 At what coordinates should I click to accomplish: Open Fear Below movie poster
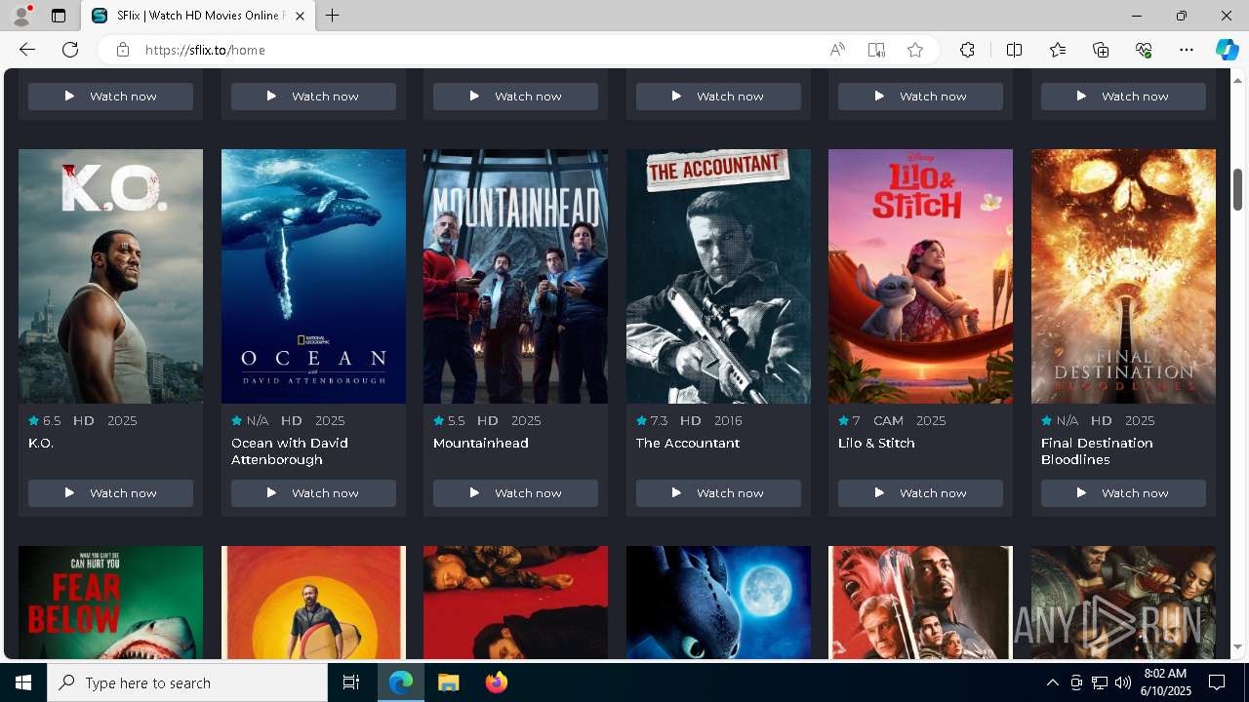pyautogui.click(x=110, y=603)
